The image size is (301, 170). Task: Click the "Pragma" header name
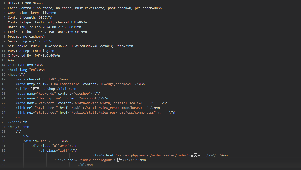[14, 37]
